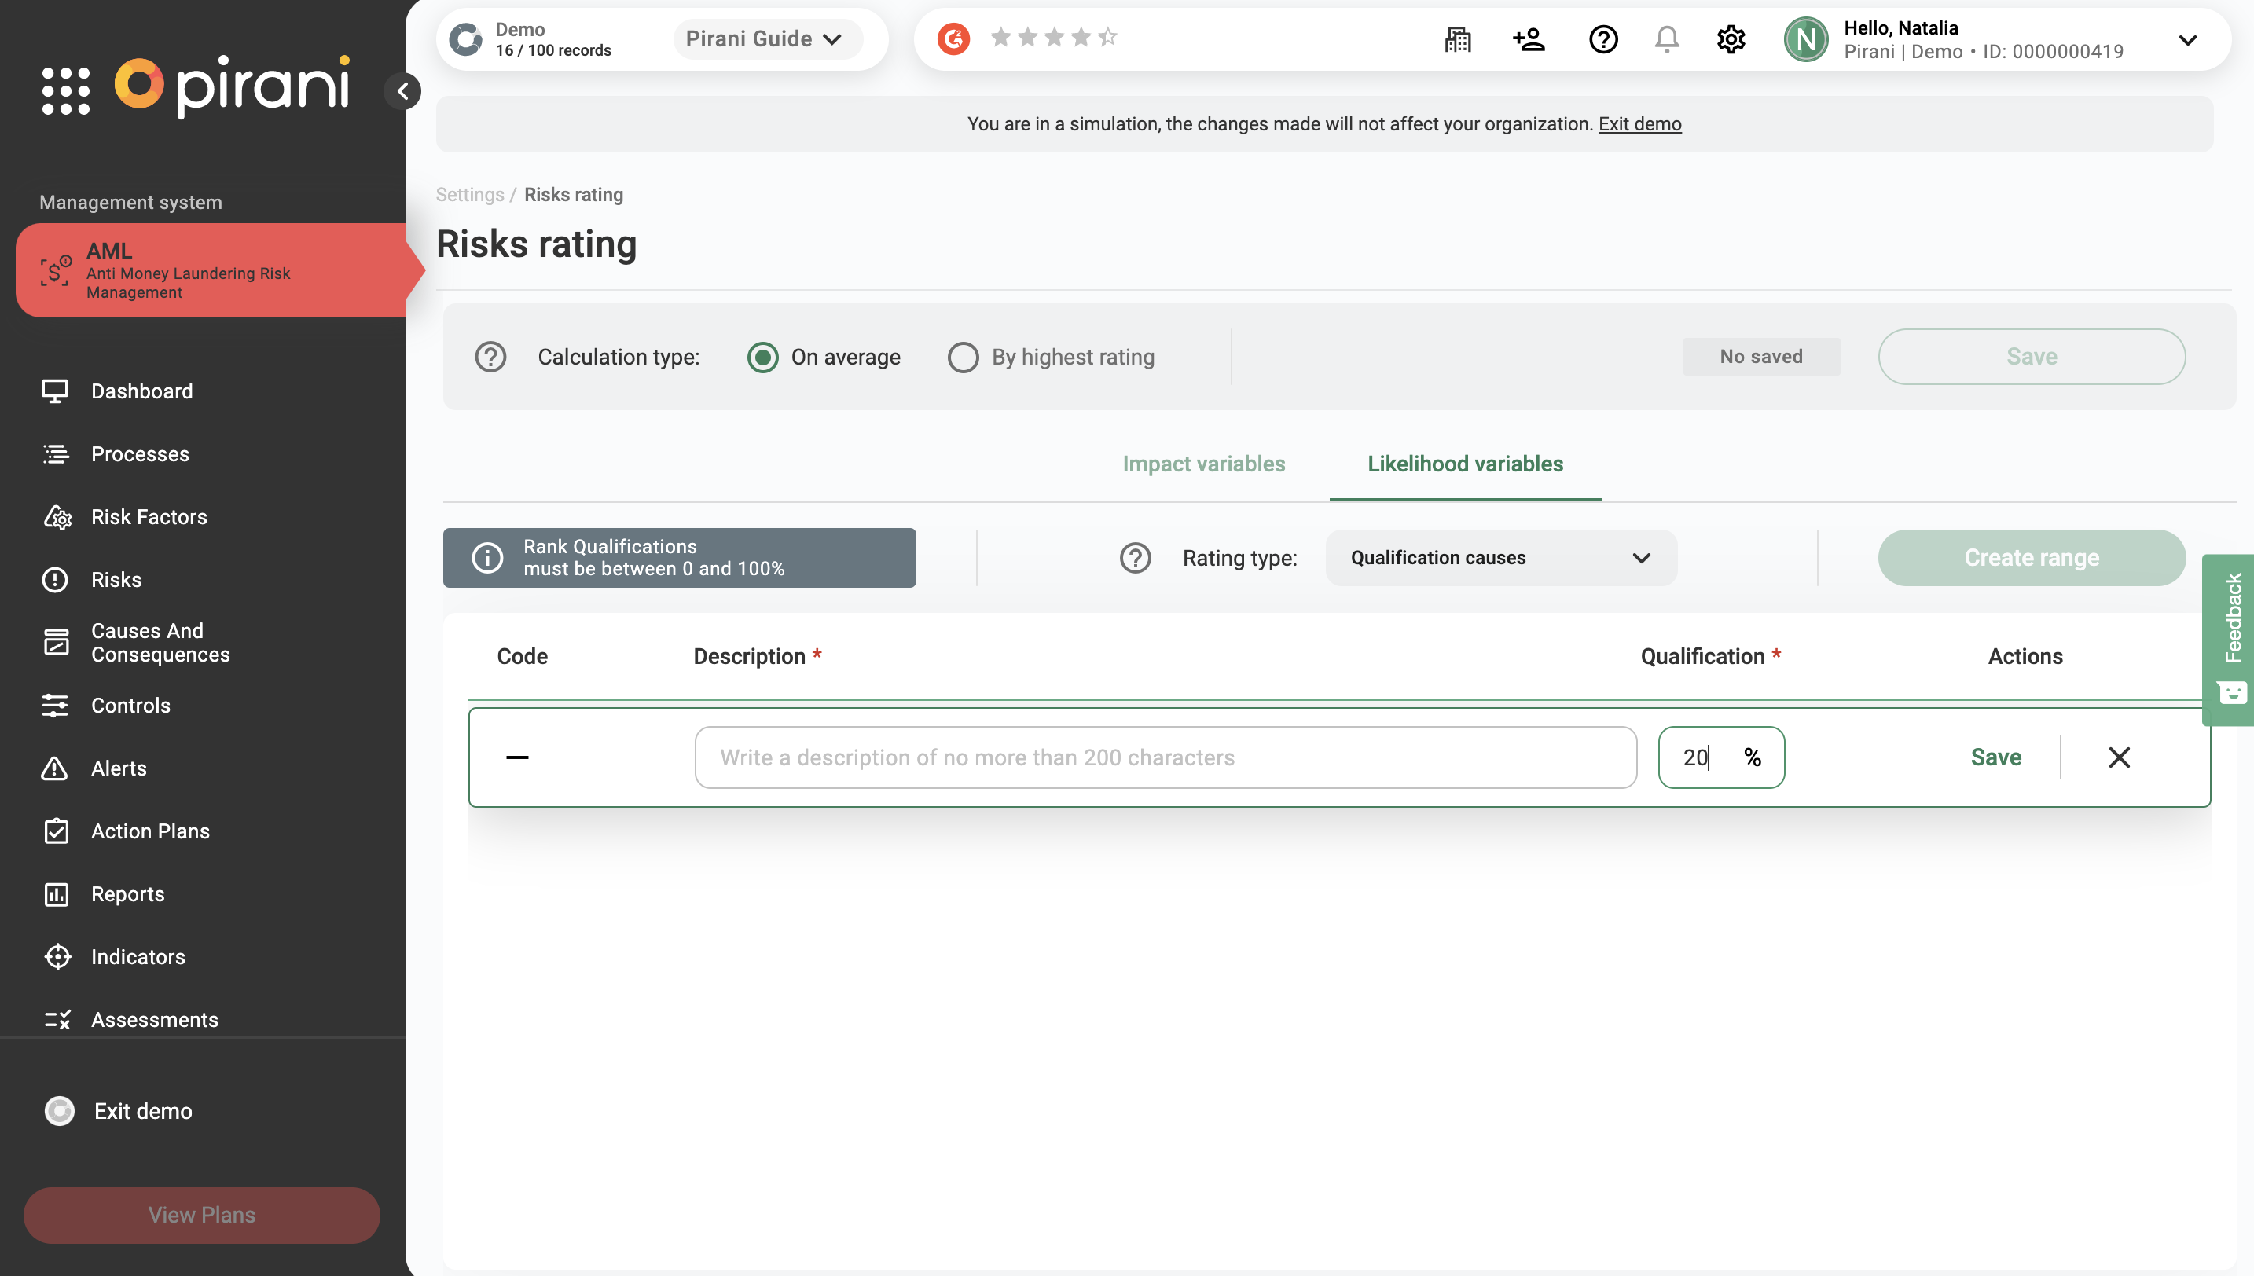Viewport: 2254px width, 1276px height.
Task: Click the View Plans button
Action: pyautogui.click(x=201, y=1215)
